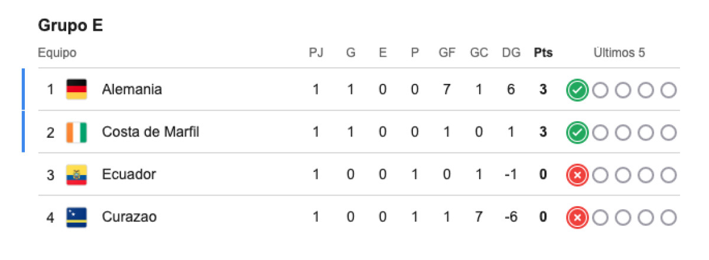Viewport: 709px width, 260px height.
Task: Click Ecuador's second empty result circle
Action: pyautogui.click(x=623, y=175)
